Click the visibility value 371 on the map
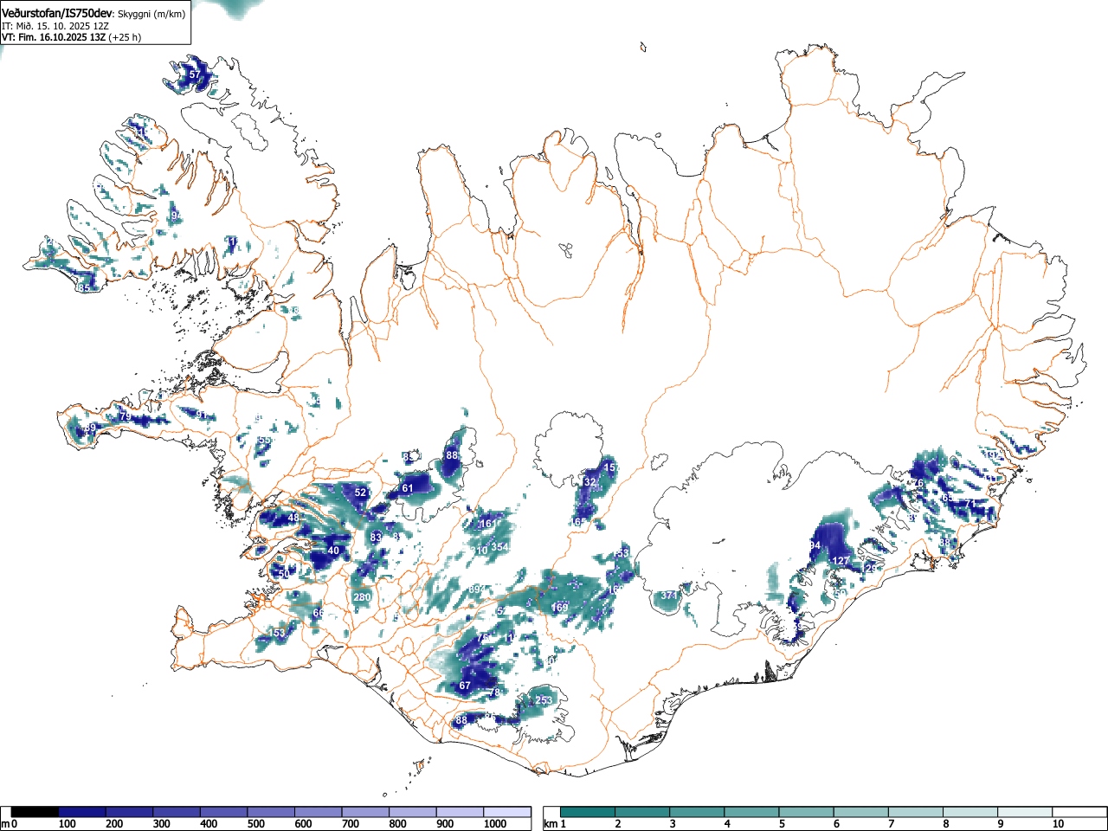 tap(668, 596)
